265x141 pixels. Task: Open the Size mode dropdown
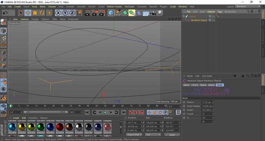[153, 134]
